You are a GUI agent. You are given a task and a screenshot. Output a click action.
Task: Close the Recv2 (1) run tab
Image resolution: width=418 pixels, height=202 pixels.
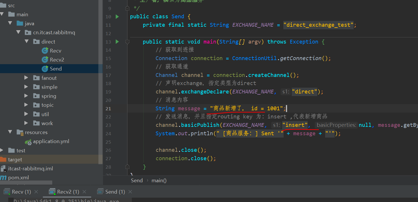pos(84,192)
